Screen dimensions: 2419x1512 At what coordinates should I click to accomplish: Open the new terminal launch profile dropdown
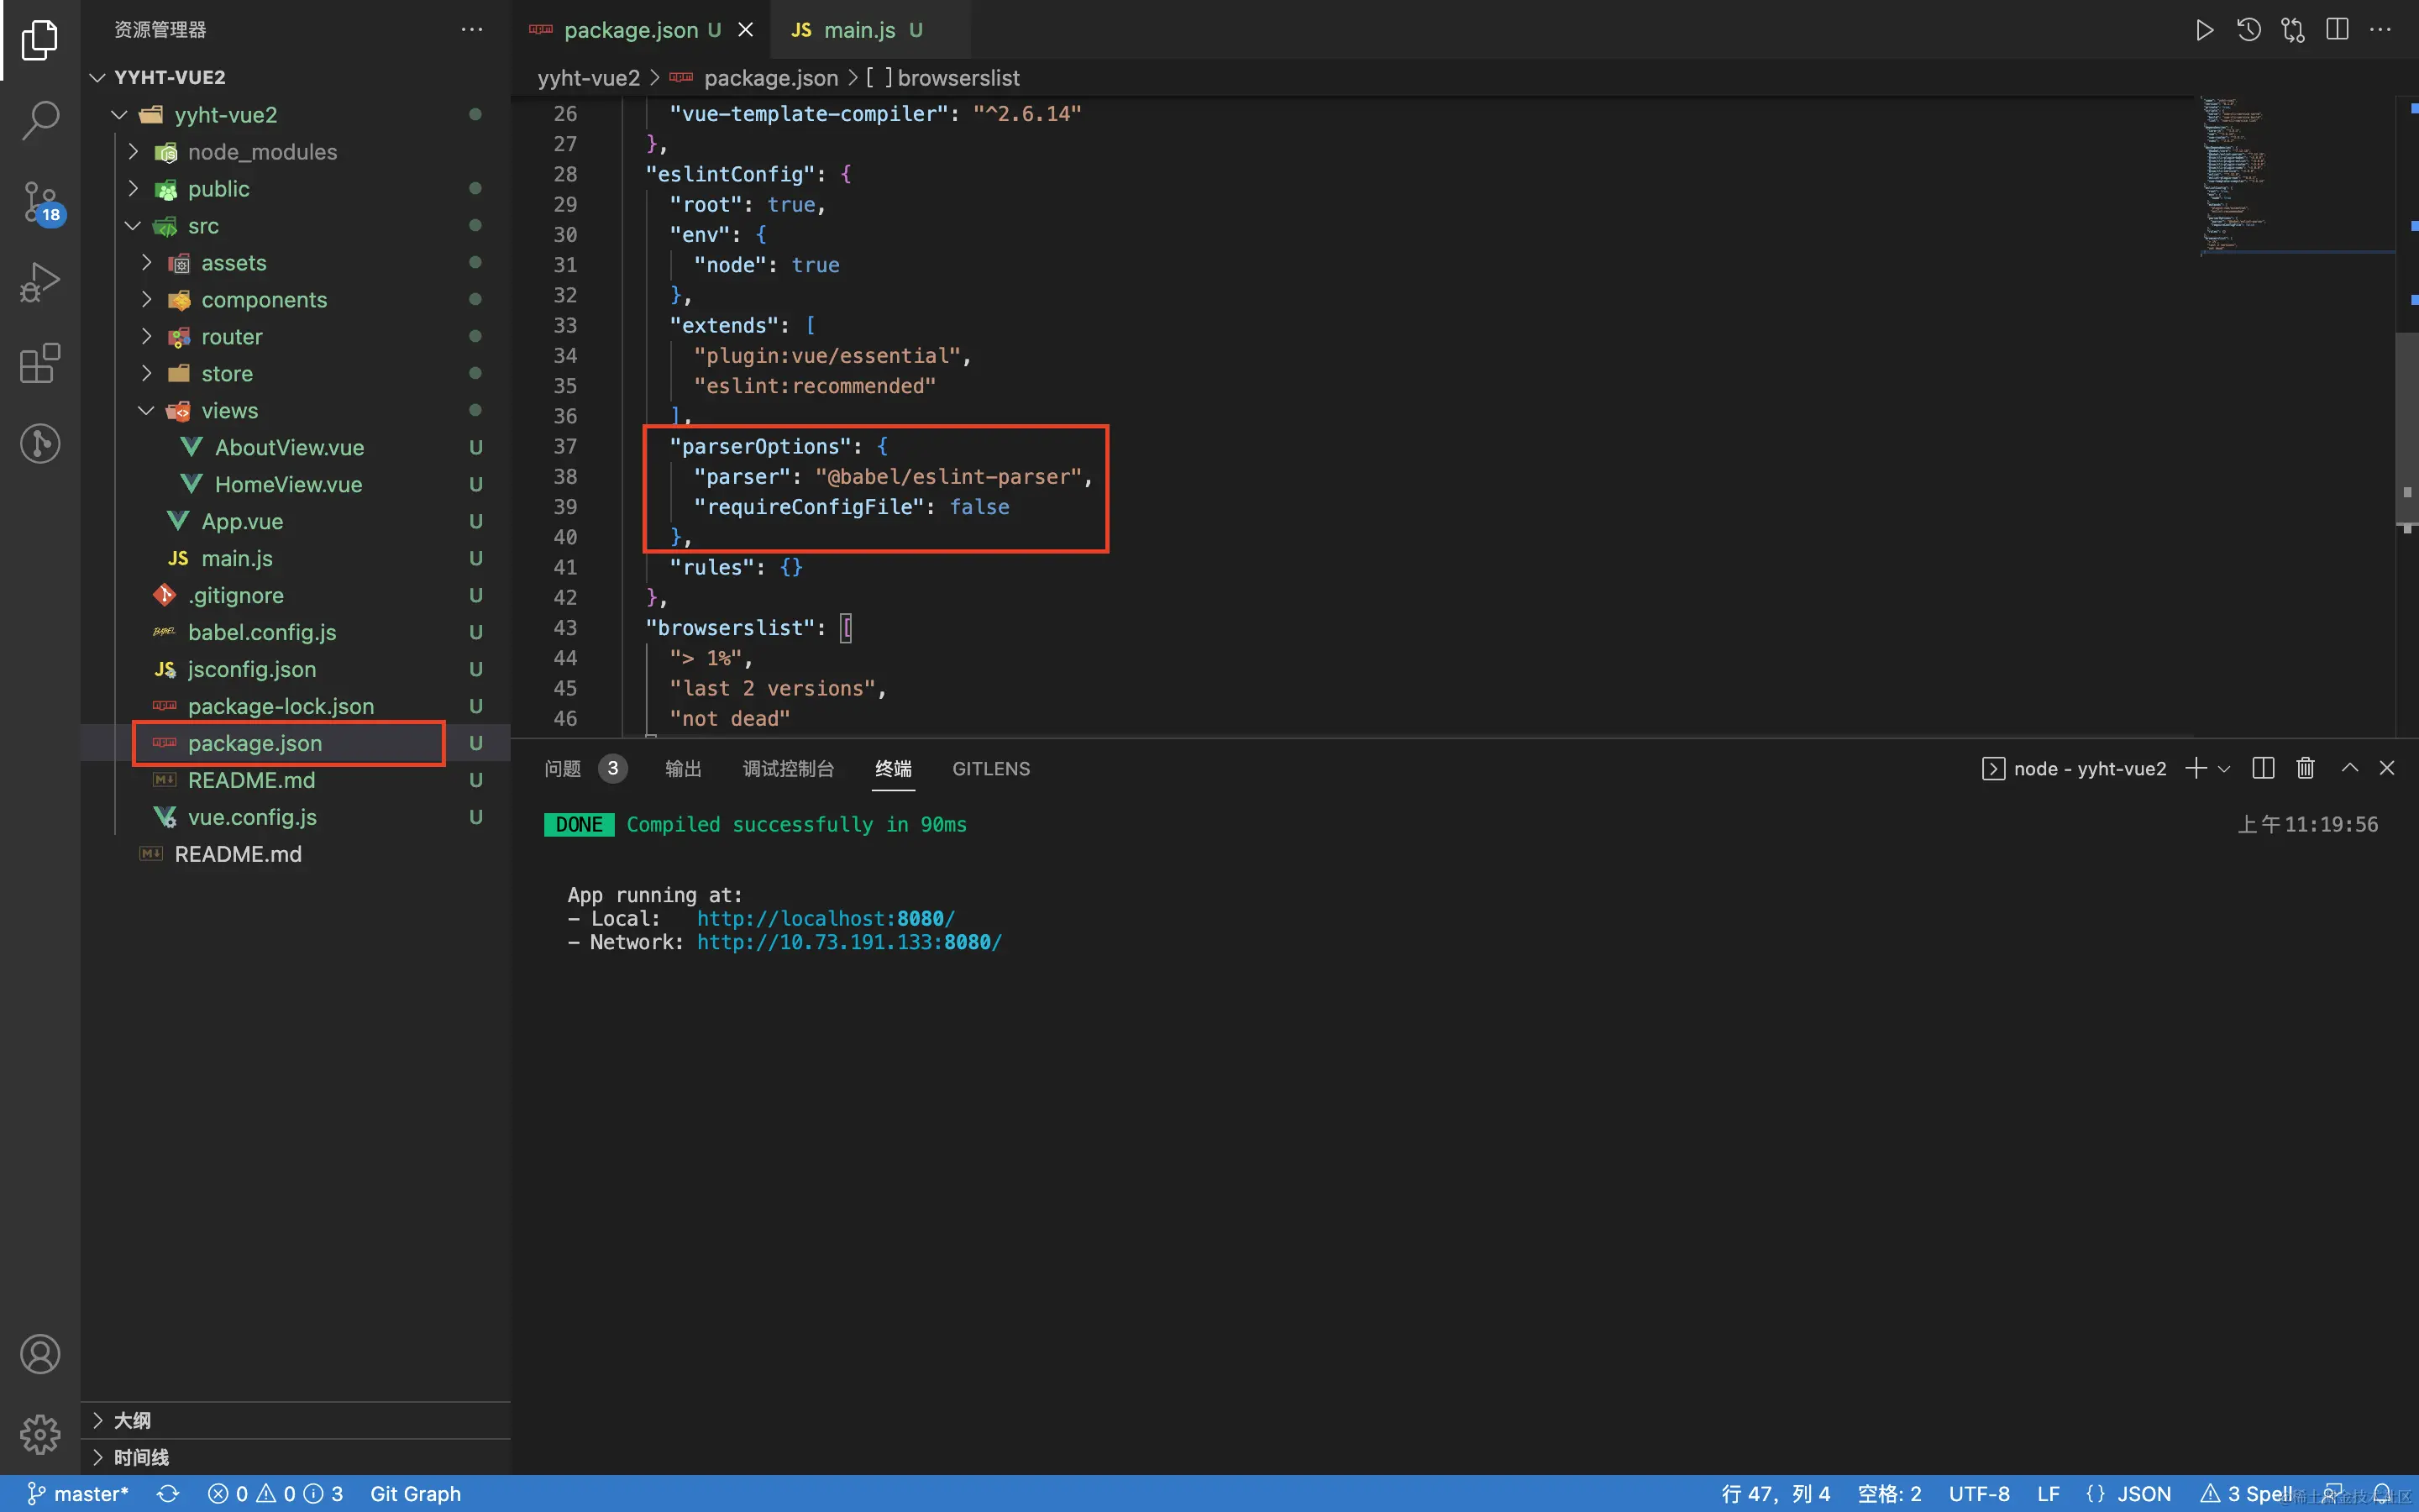(2225, 769)
